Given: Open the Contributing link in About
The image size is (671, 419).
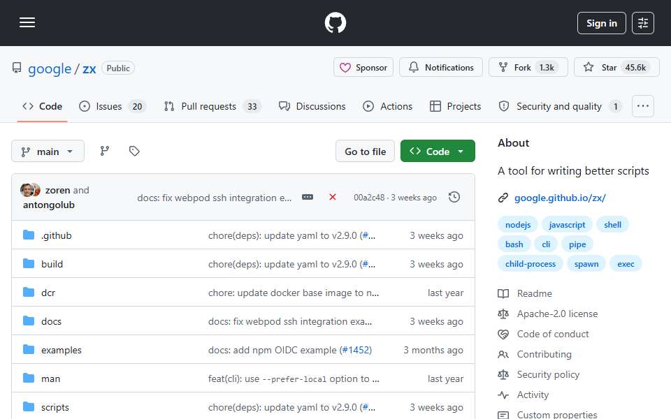Looking at the screenshot, I should pos(544,355).
